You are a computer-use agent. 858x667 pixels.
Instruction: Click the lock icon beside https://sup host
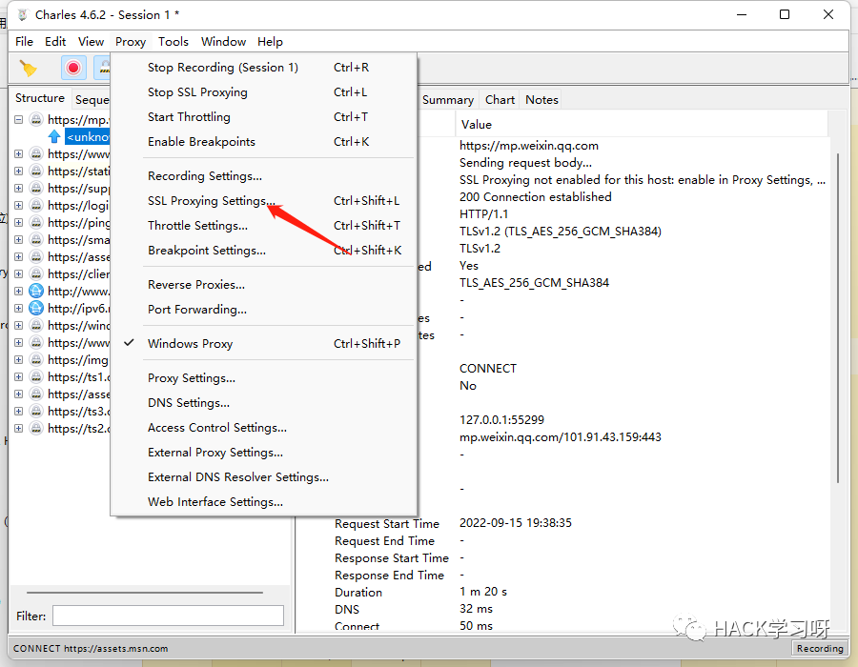[x=36, y=188]
